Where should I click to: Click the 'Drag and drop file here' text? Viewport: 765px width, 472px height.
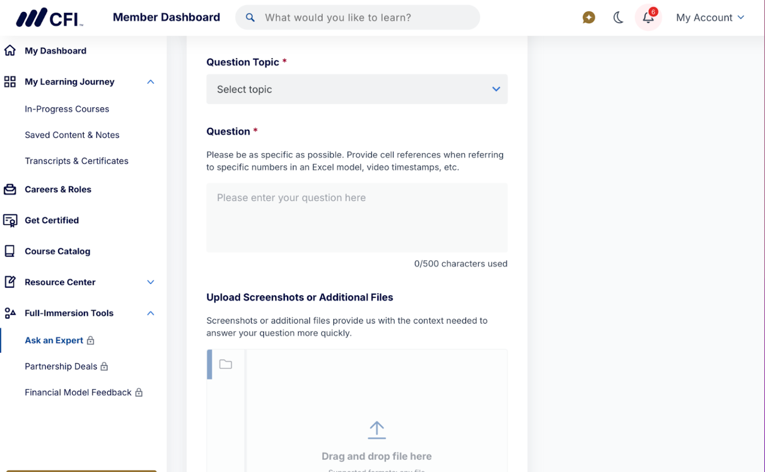377,456
